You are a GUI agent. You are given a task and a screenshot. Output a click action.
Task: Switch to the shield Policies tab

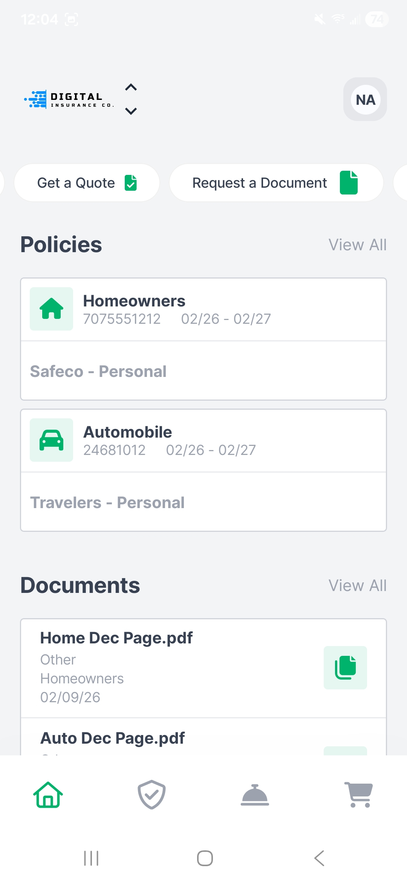tap(151, 795)
